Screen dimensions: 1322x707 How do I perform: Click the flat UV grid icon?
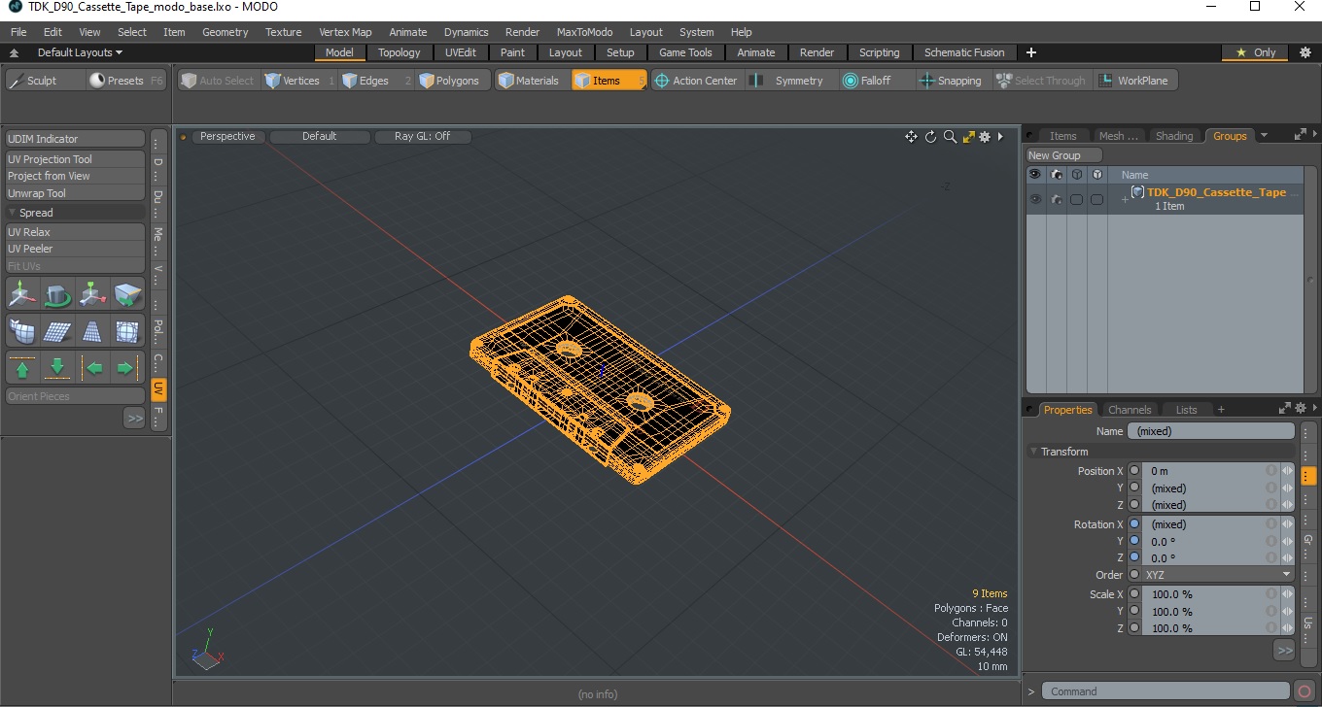coord(57,331)
